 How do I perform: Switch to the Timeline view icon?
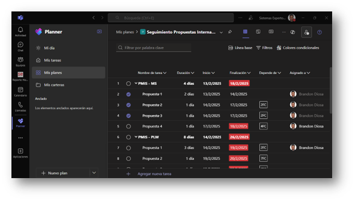[271, 32]
